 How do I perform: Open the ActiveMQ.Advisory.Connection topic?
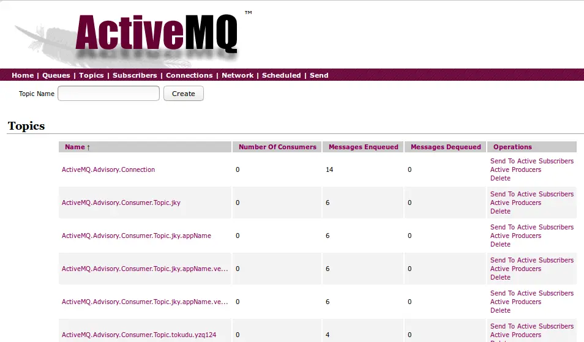(x=108, y=169)
